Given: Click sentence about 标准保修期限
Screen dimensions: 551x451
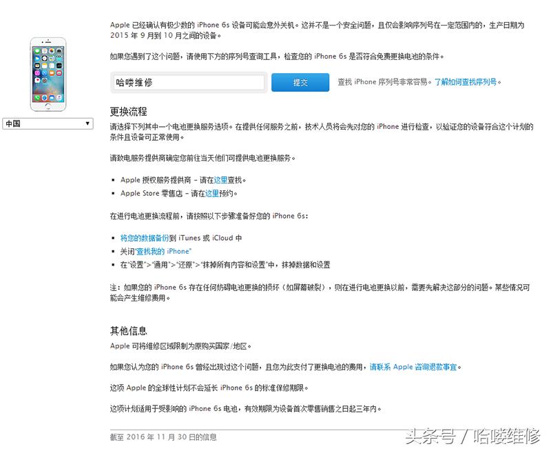Looking at the screenshot, I should point(209,388).
